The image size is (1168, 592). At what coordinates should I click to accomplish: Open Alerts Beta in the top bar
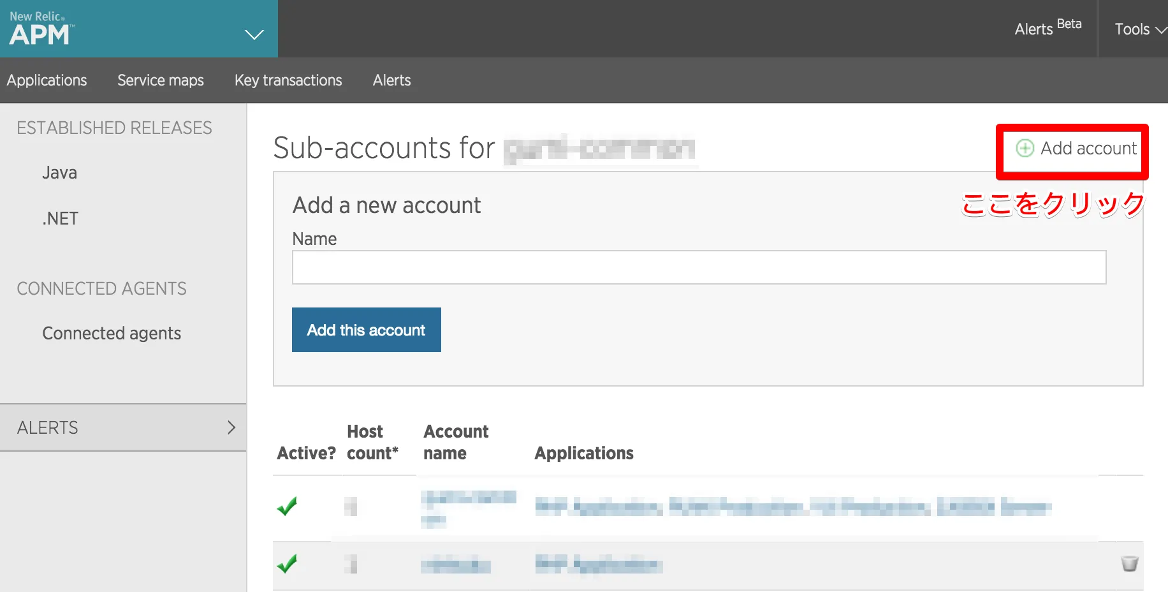(1047, 29)
